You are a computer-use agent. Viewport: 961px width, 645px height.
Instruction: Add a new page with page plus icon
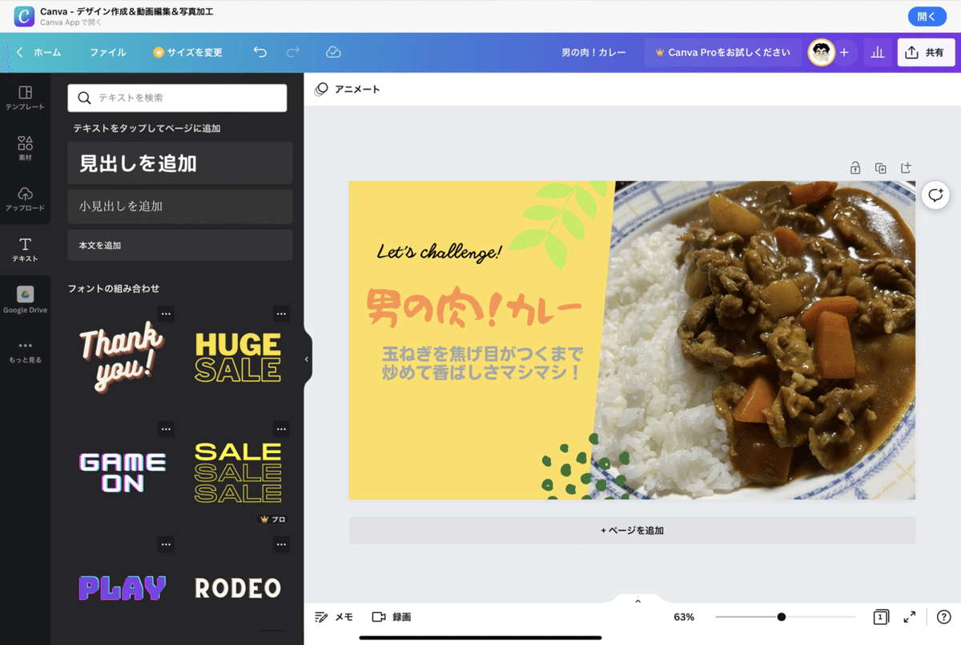(x=906, y=168)
